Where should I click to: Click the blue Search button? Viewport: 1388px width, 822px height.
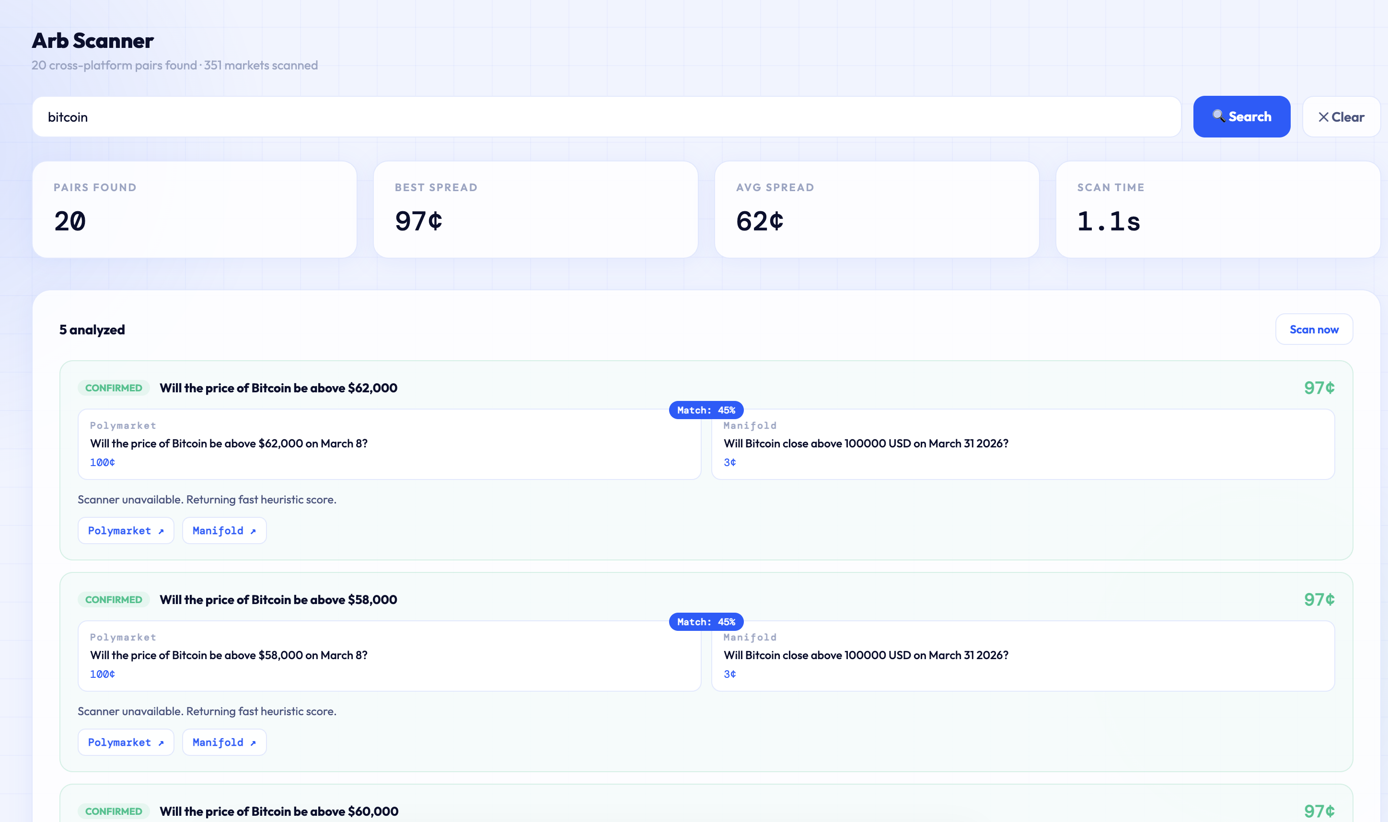coord(1241,117)
